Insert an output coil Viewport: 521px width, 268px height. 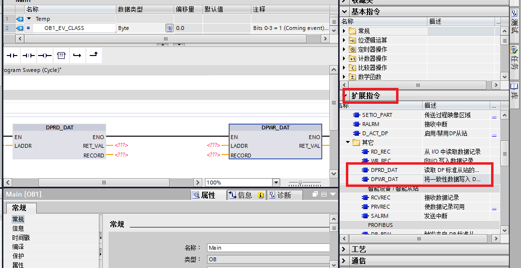pos(45,56)
